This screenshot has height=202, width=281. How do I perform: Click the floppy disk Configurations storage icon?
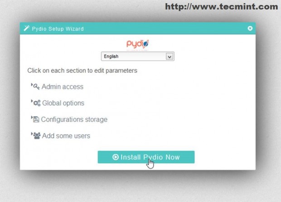[x=36, y=119]
